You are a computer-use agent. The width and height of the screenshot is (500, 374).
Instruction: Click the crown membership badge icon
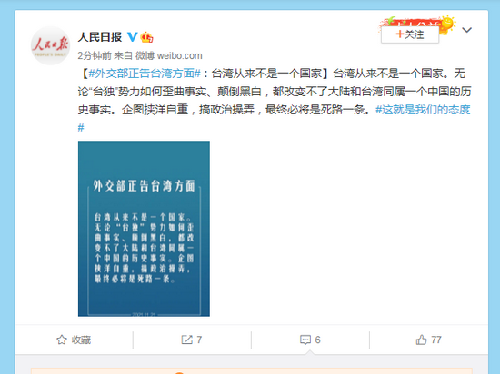(x=146, y=37)
